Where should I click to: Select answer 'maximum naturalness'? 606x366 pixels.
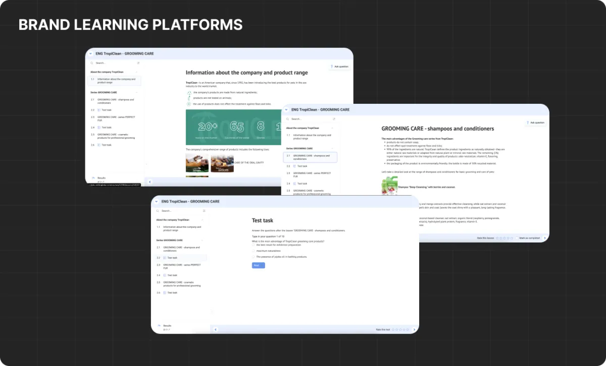point(254,251)
